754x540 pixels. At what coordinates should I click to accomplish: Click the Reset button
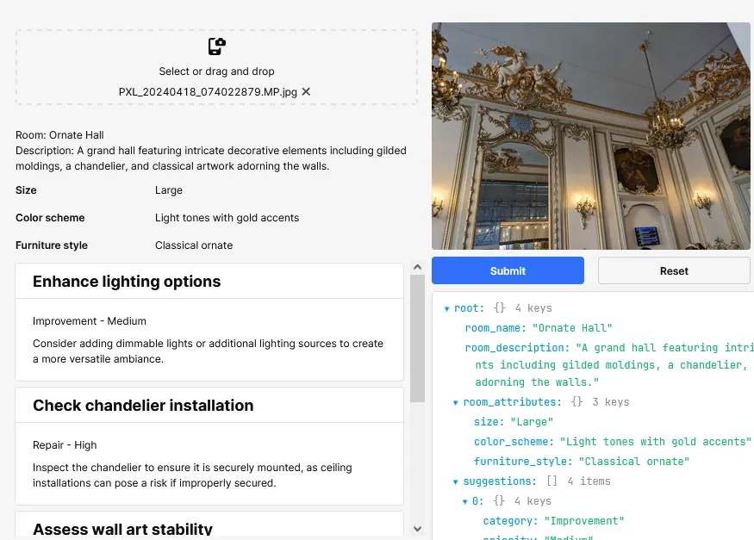(673, 270)
